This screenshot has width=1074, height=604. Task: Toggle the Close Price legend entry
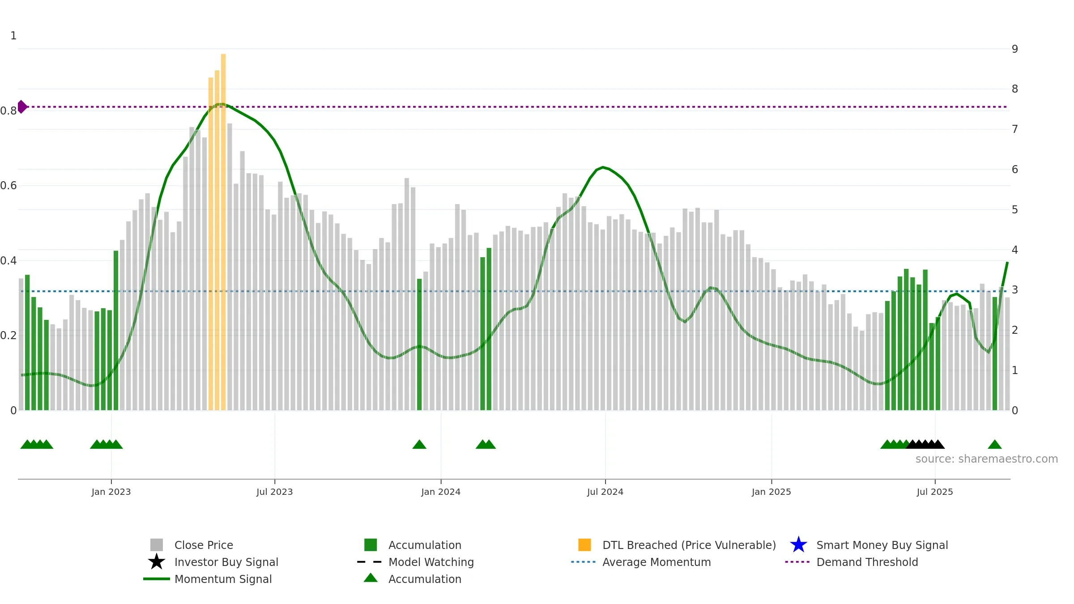pyautogui.click(x=204, y=545)
